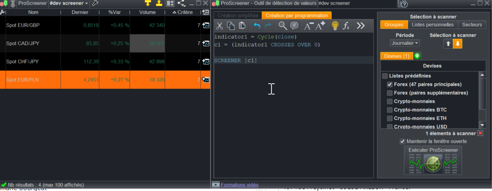
Task: Click the Volume column header
Action: [147, 12]
